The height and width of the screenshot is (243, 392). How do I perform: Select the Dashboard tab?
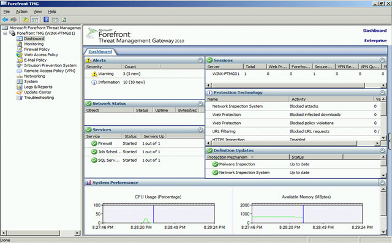click(x=100, y=51)
